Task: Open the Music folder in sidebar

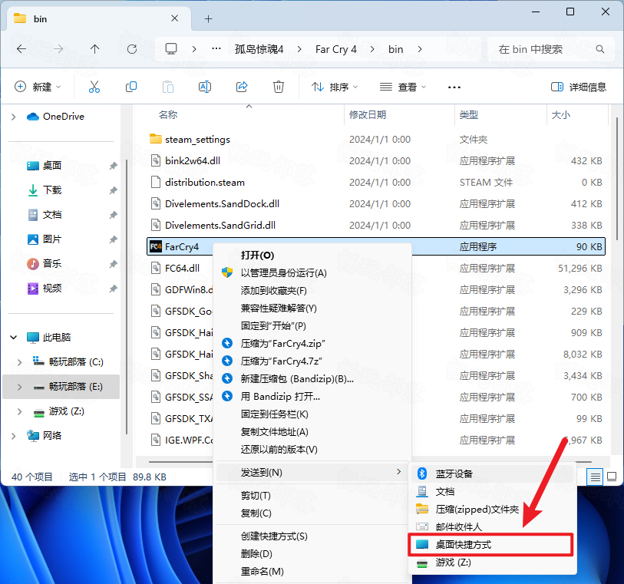Action: [51, 263]
